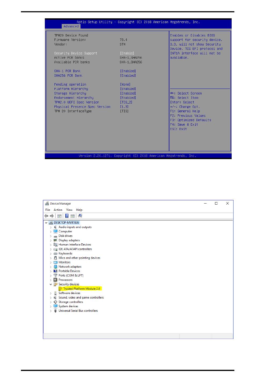Screen dimensions: 255x382
Task: Toggle Security Device Support [Enable] value
Action: point(127,53)
